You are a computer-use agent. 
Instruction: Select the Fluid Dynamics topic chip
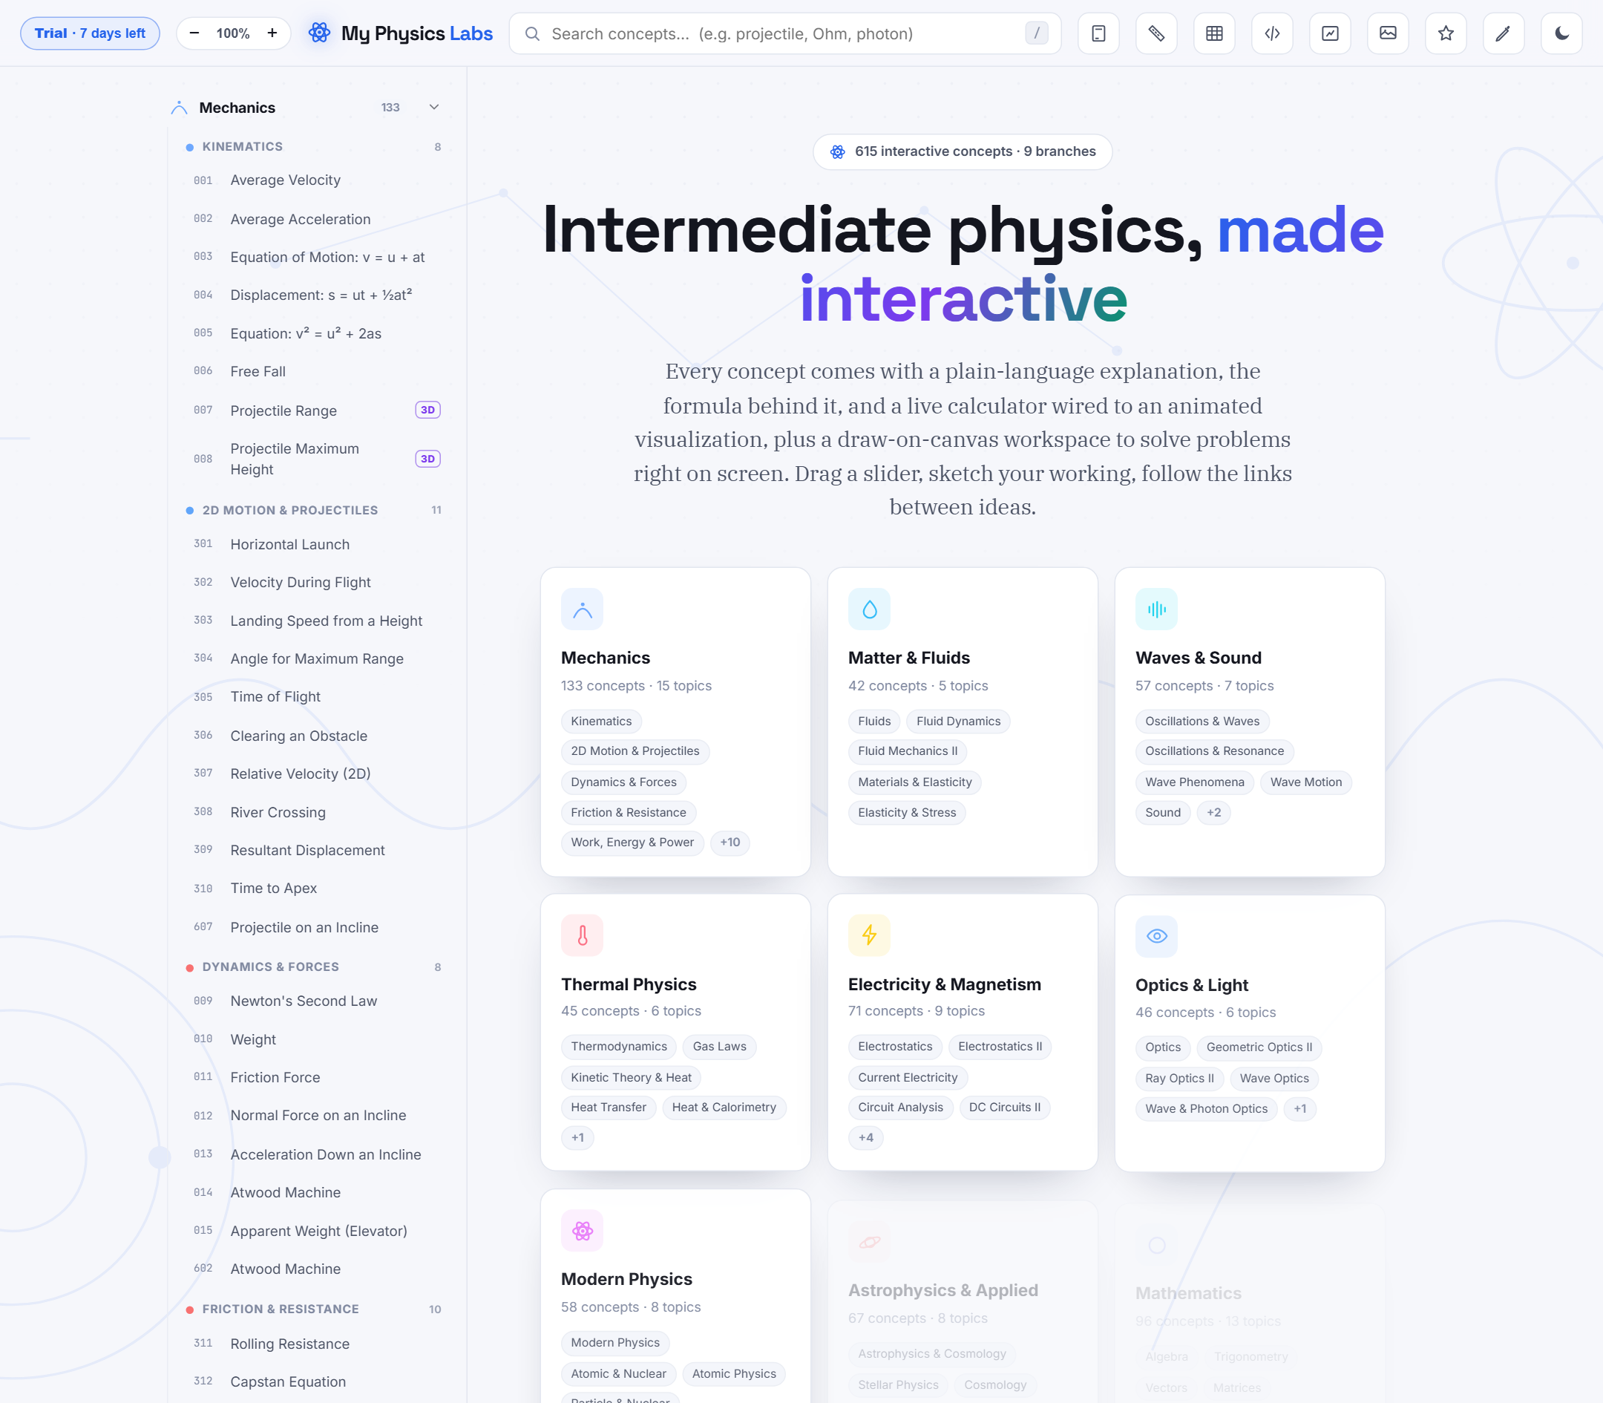point(958,721)
